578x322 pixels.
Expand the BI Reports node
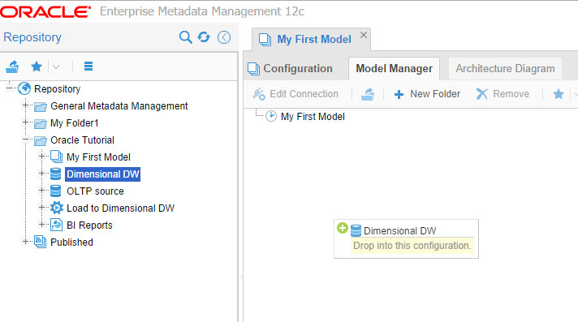41,224
